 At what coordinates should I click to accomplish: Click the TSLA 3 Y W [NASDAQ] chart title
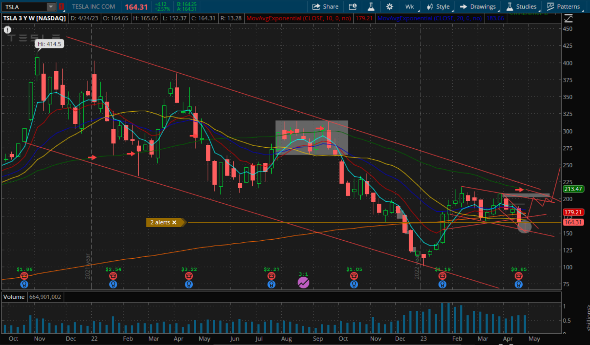coord(35,18)
